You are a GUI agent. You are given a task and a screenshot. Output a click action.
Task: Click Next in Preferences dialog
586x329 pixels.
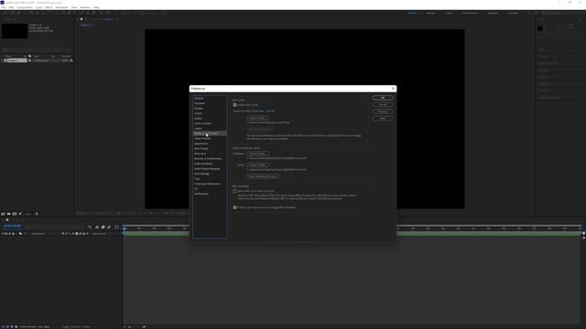pos(383,118)
